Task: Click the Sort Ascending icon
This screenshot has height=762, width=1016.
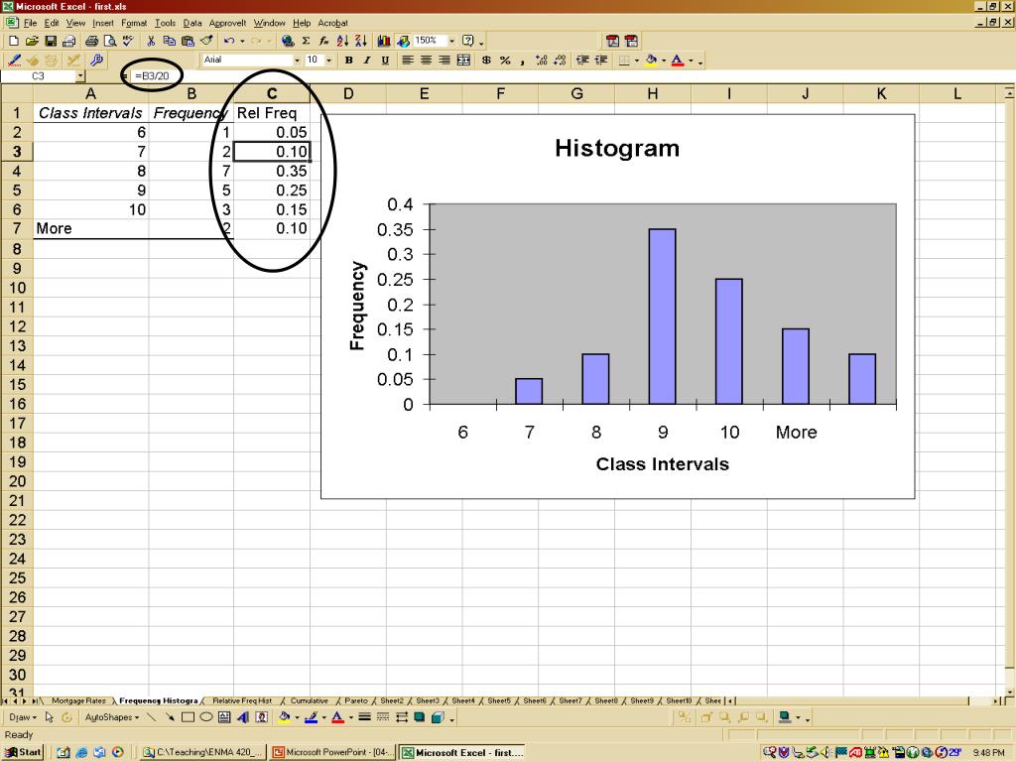Action: click(342, 41)
